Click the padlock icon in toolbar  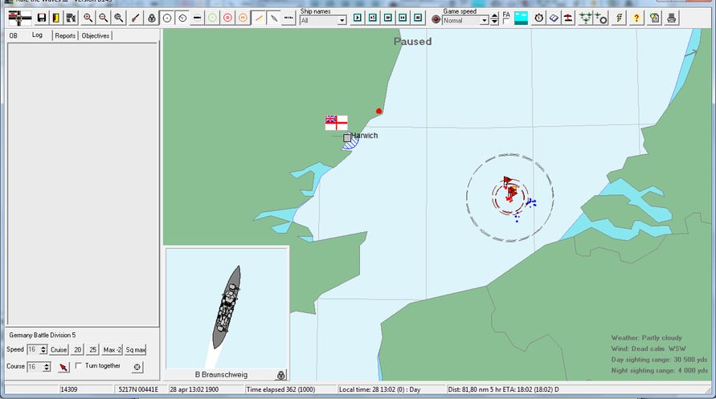click(152, 18)
